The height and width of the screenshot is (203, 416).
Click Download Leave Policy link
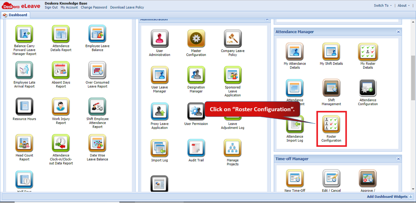tap(127, 8)
